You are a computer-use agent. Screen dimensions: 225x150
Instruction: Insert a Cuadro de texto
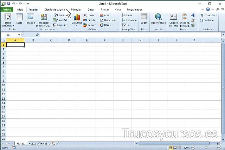[174, 20]
